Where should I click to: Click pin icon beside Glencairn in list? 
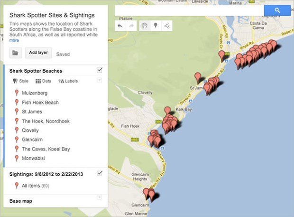[x=17, y=140]
